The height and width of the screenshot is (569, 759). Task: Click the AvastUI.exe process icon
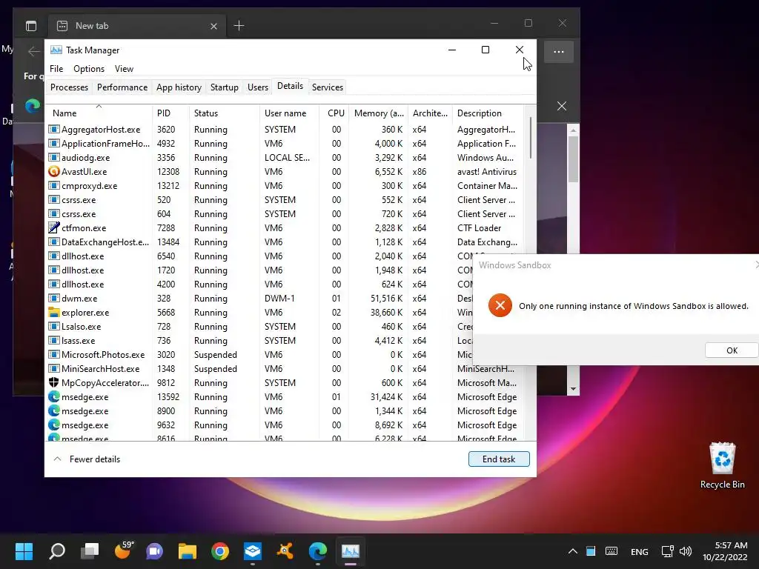coord(53,172)
